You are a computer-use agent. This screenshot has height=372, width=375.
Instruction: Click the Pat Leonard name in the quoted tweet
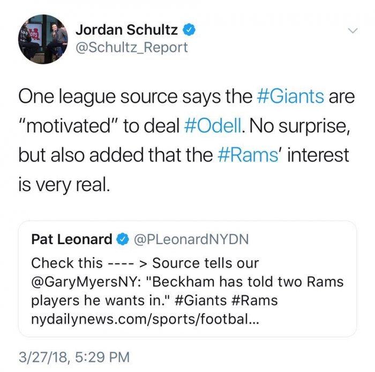click(x=71, y=239)
